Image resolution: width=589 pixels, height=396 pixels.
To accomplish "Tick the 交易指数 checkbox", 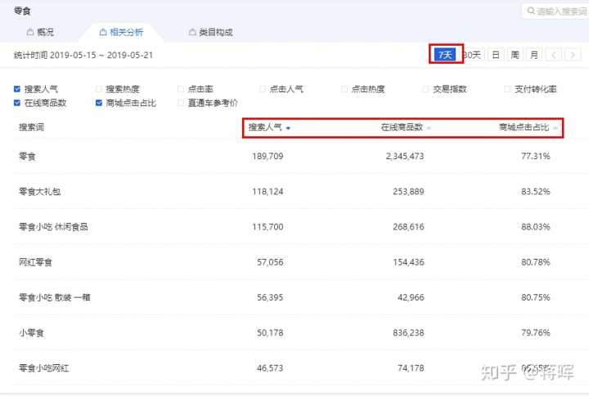I will pyautogui.click(x=426, y=89).
